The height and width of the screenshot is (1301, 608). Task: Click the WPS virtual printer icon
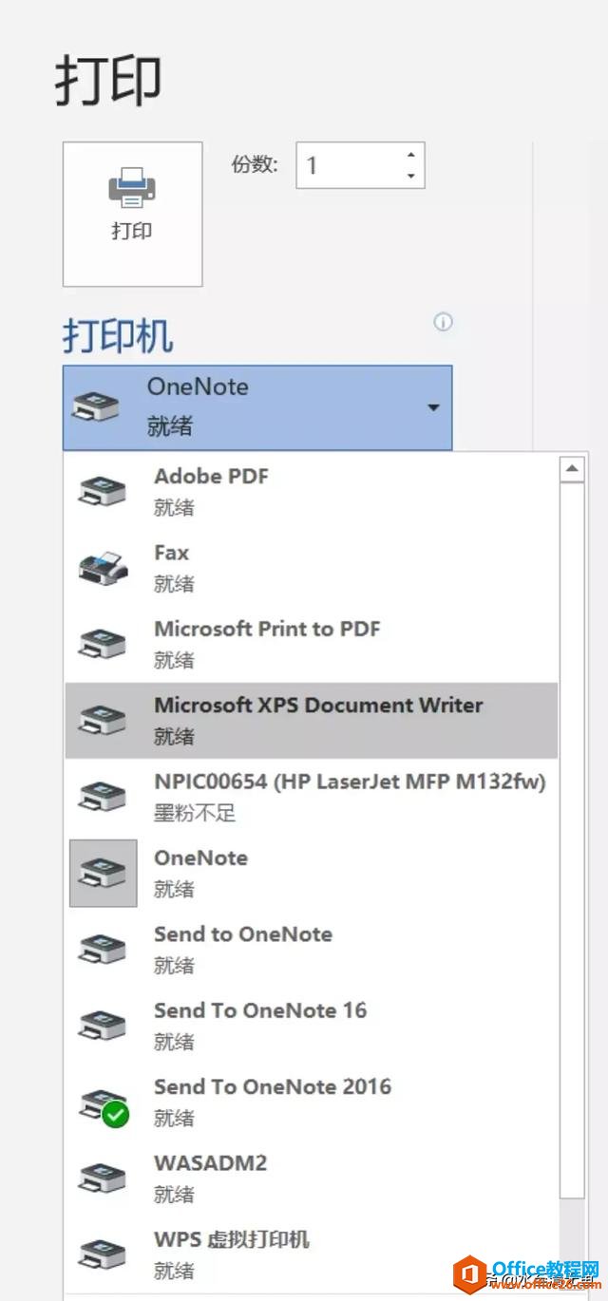102,1254
